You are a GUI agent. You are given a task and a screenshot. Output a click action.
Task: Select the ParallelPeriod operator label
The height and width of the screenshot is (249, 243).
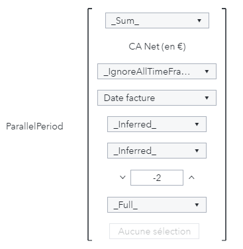click(x=34, y=126)
